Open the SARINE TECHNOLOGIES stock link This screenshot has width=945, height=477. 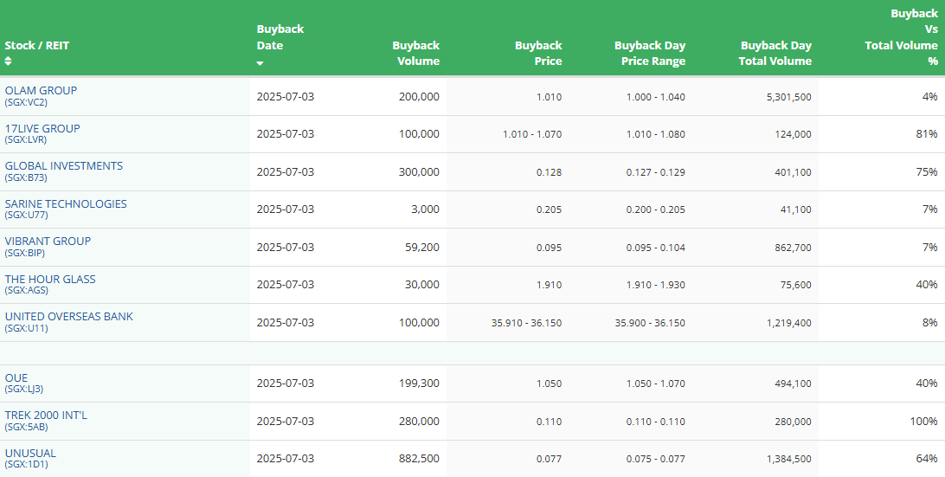pyautogui.click(x=66, y=203)
